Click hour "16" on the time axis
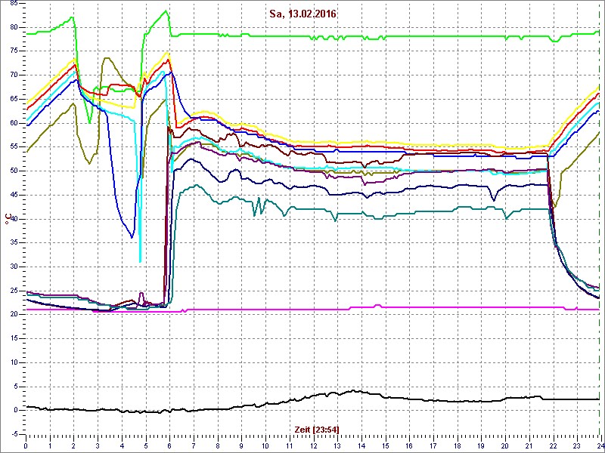This screenshot has height=453, width=605. click(x=409, y=446)
